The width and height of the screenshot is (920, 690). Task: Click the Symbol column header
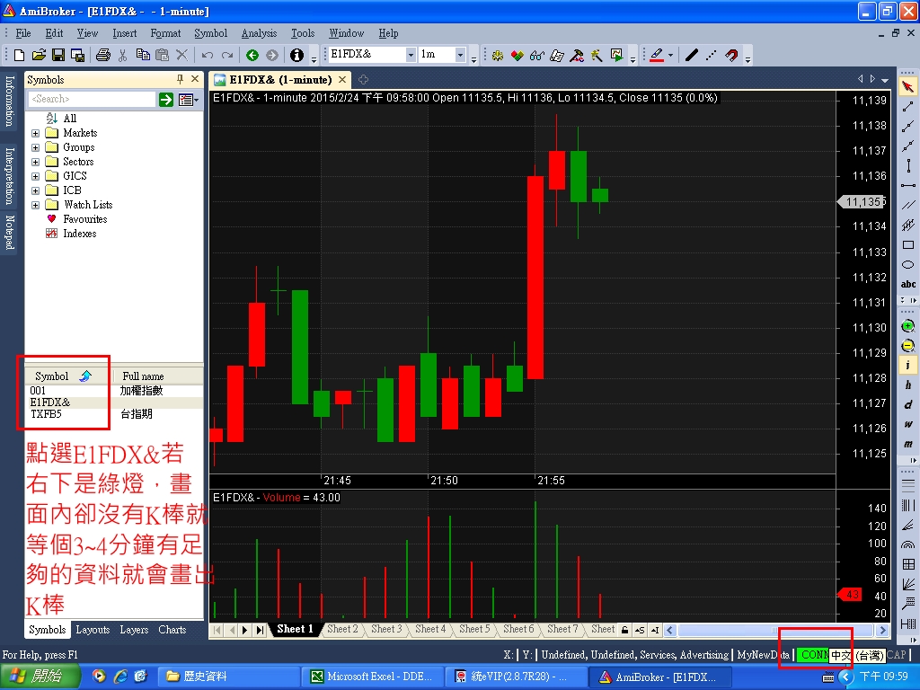(x=68, y=376)
